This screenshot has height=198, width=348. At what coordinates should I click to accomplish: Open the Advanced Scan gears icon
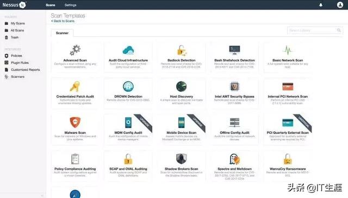(x=75, y=50)
